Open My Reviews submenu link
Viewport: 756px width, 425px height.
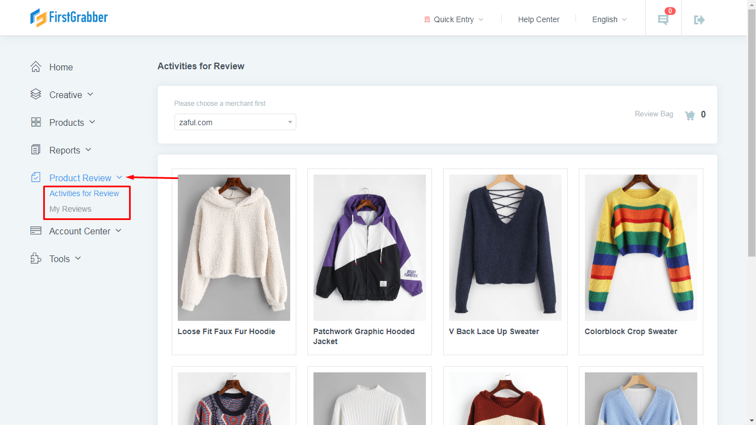[70, 209]
